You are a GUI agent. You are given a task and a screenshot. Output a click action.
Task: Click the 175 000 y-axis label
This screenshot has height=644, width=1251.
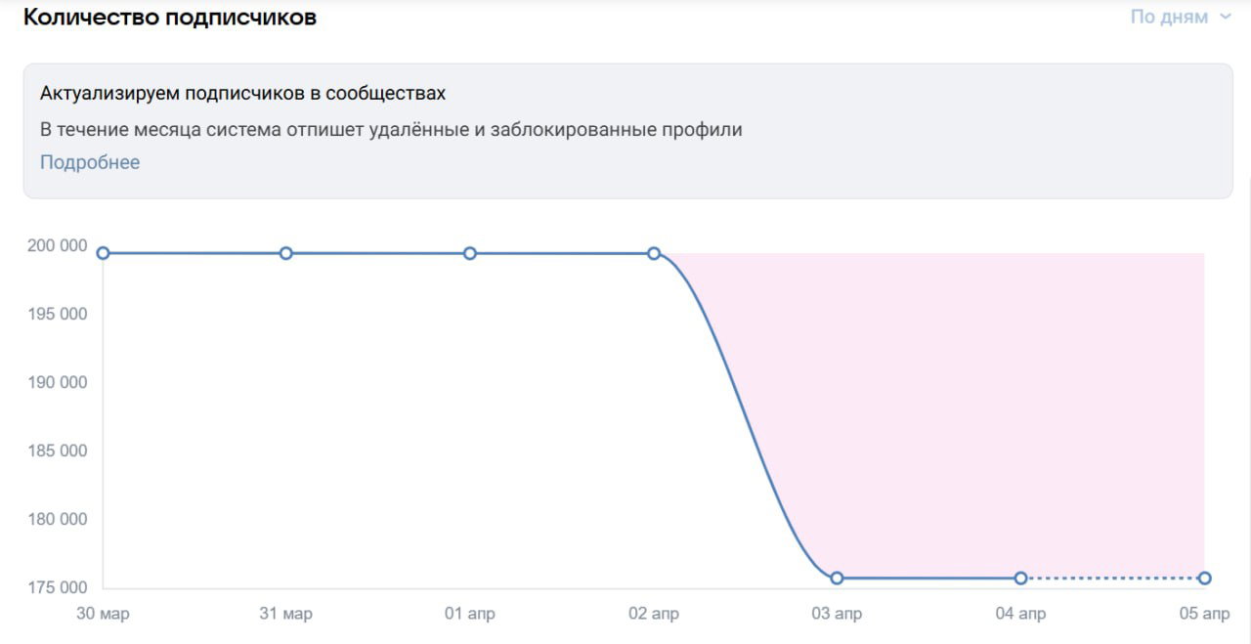pyautogui.click(x=57, y=587)
